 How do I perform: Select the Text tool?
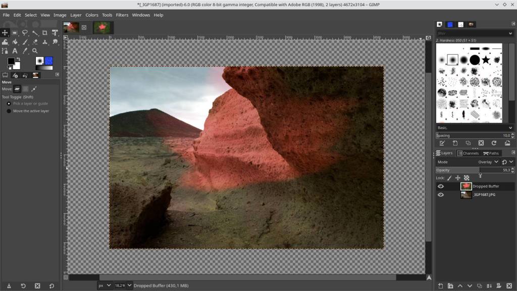pos(15,51)
